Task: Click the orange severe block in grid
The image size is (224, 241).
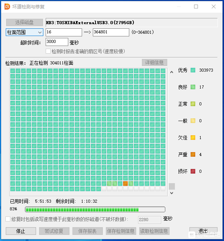Action: [x=125, y=184]
